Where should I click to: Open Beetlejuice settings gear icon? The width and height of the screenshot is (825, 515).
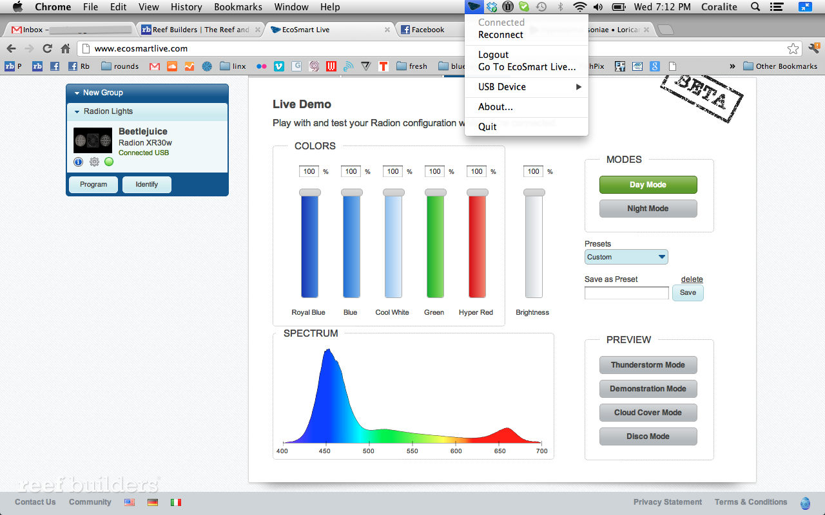click(94, 162)
